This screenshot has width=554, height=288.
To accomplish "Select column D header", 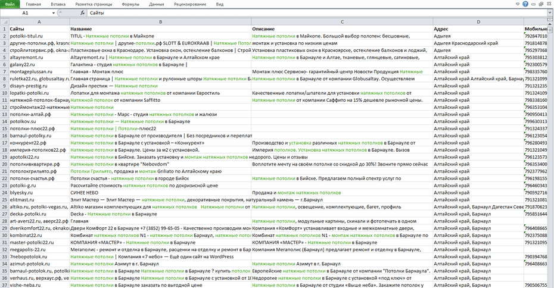I will click(x=478, y=22).
